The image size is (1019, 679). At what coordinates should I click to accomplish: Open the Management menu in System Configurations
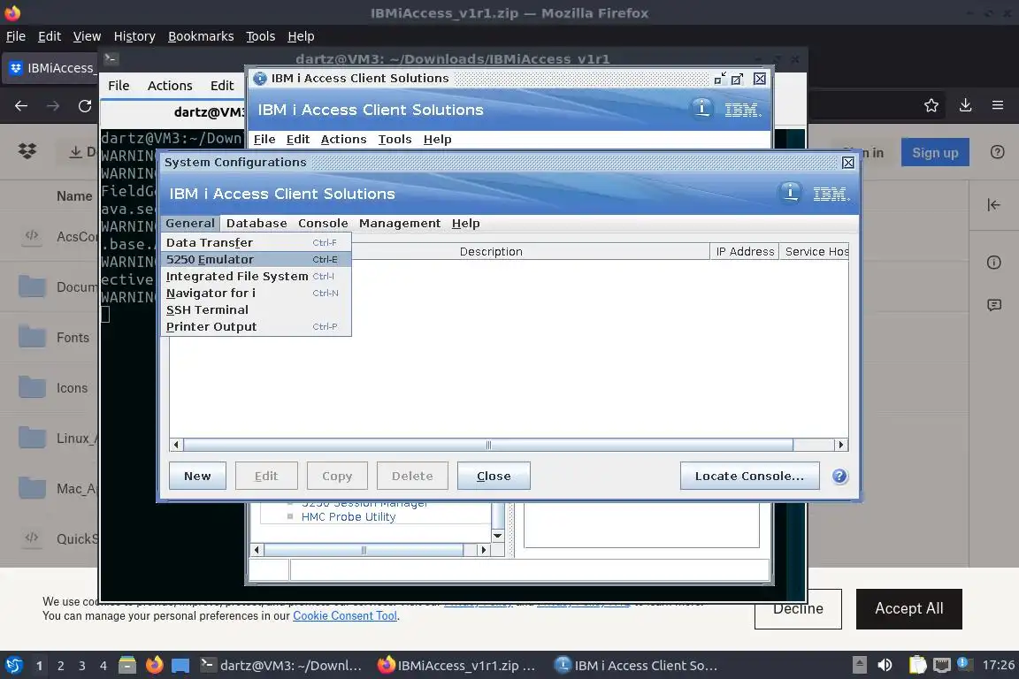[x=400, y=223]
